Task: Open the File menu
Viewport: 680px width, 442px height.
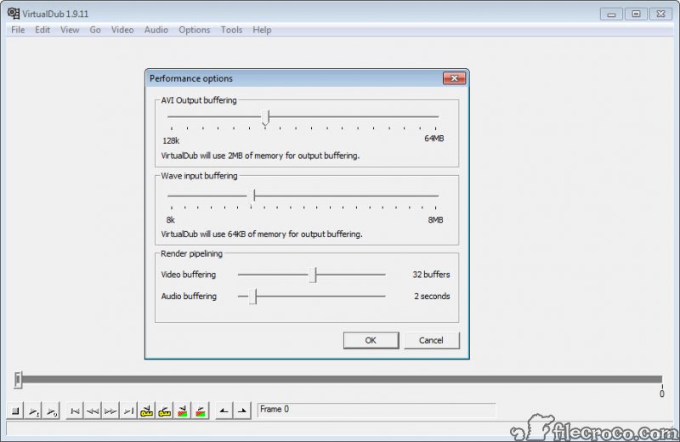Action: (x=18, y=30)
